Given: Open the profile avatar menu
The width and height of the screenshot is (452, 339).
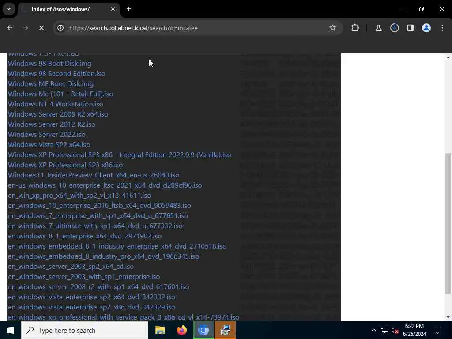Looking at the screenshot, I should pyautogui.click(x=426, y=28).
